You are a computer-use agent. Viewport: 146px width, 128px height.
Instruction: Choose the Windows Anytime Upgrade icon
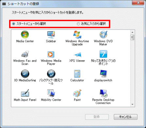(x=77, y=35)
